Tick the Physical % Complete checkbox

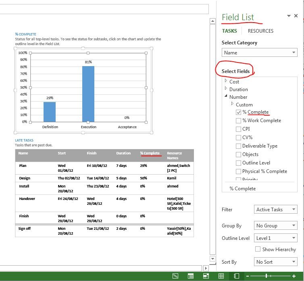tap(238, 171)
